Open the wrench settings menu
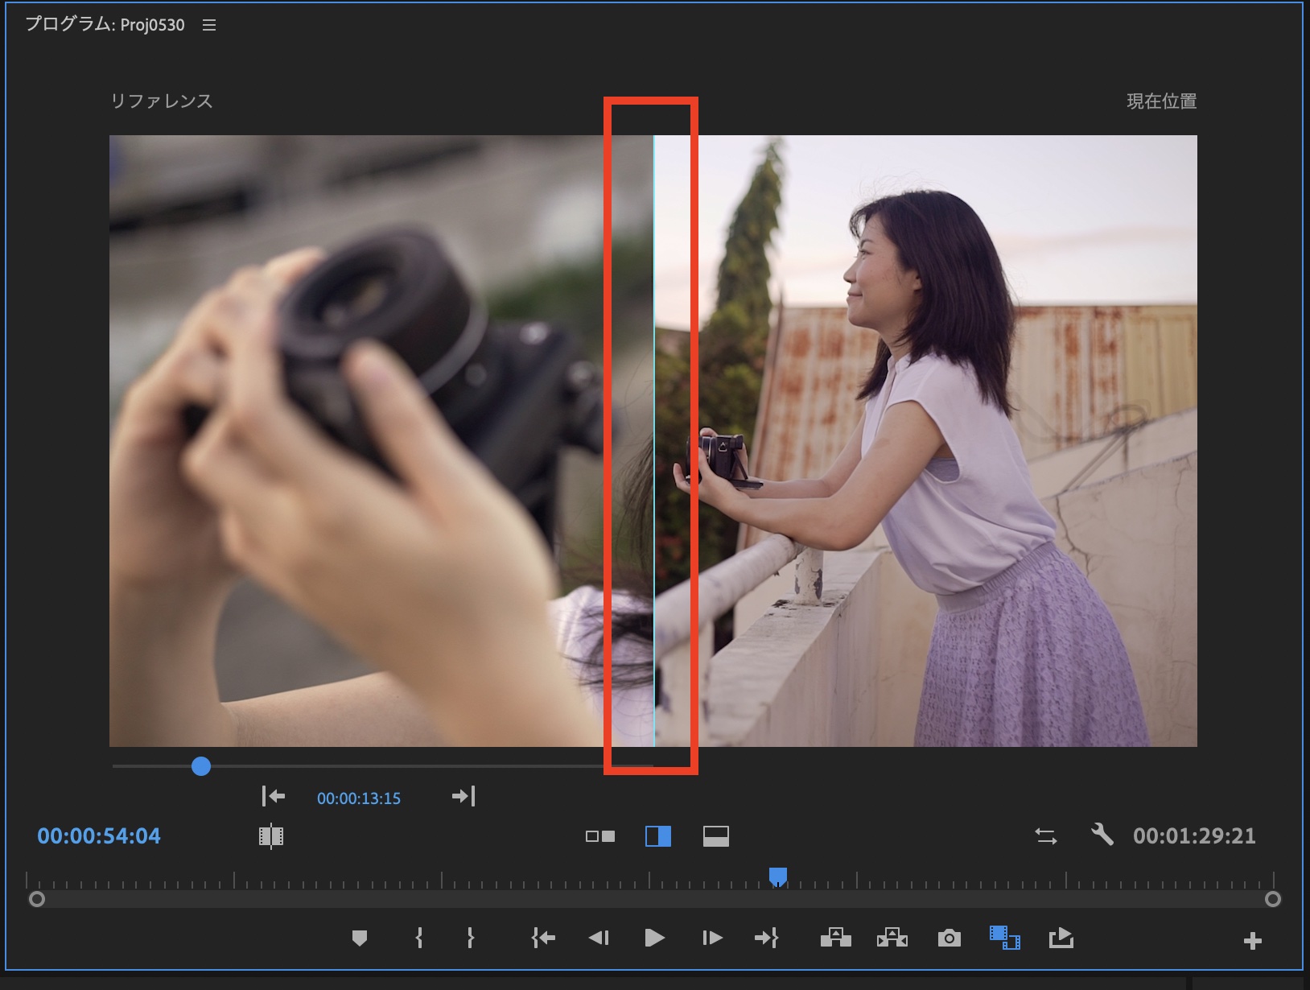 [1102, 835]
